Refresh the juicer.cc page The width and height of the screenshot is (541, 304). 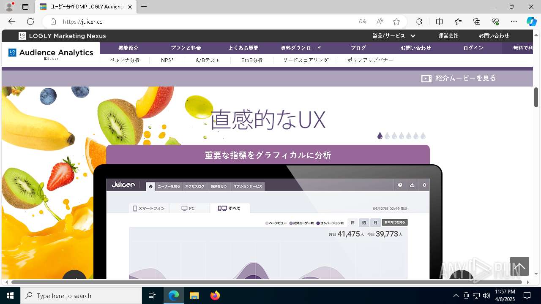pyautogui.click(x=30, y=22)
